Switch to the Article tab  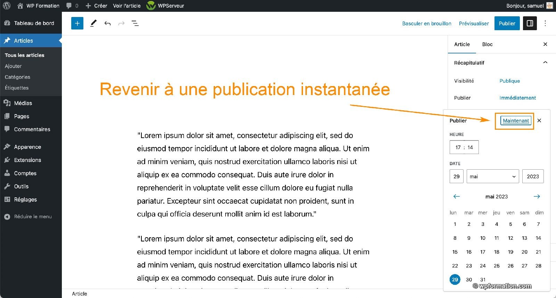pyautogui.click(x=462, y=44)
